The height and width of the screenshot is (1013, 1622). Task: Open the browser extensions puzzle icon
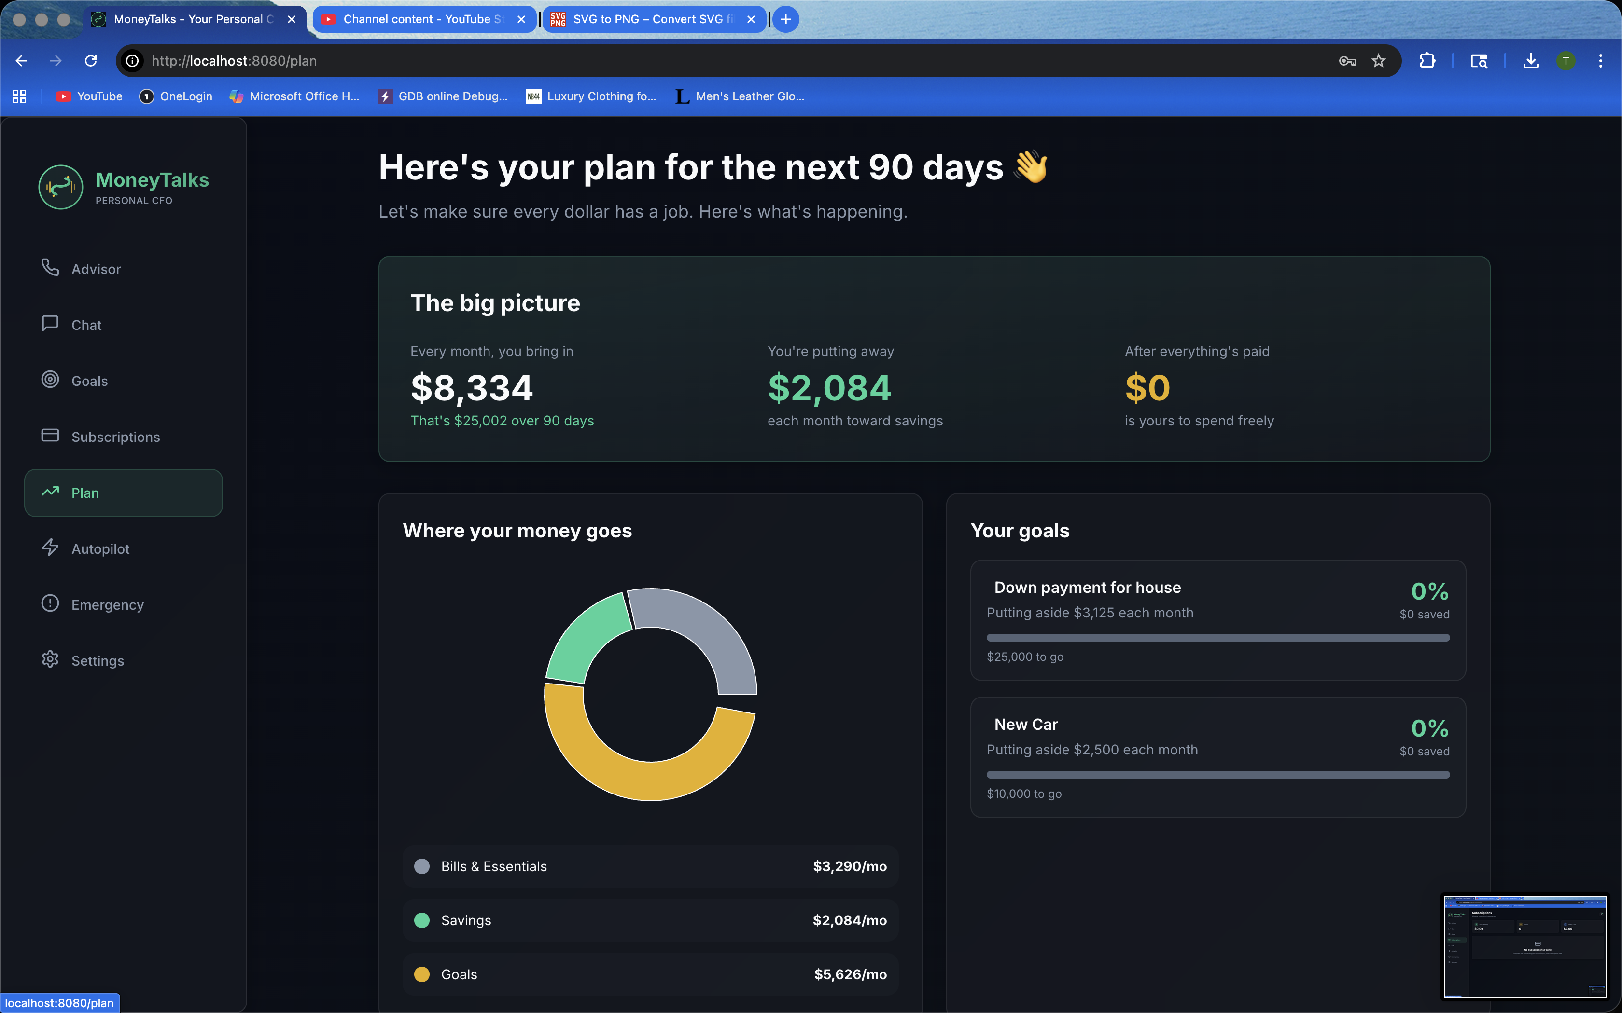[x=1427, y=61]
